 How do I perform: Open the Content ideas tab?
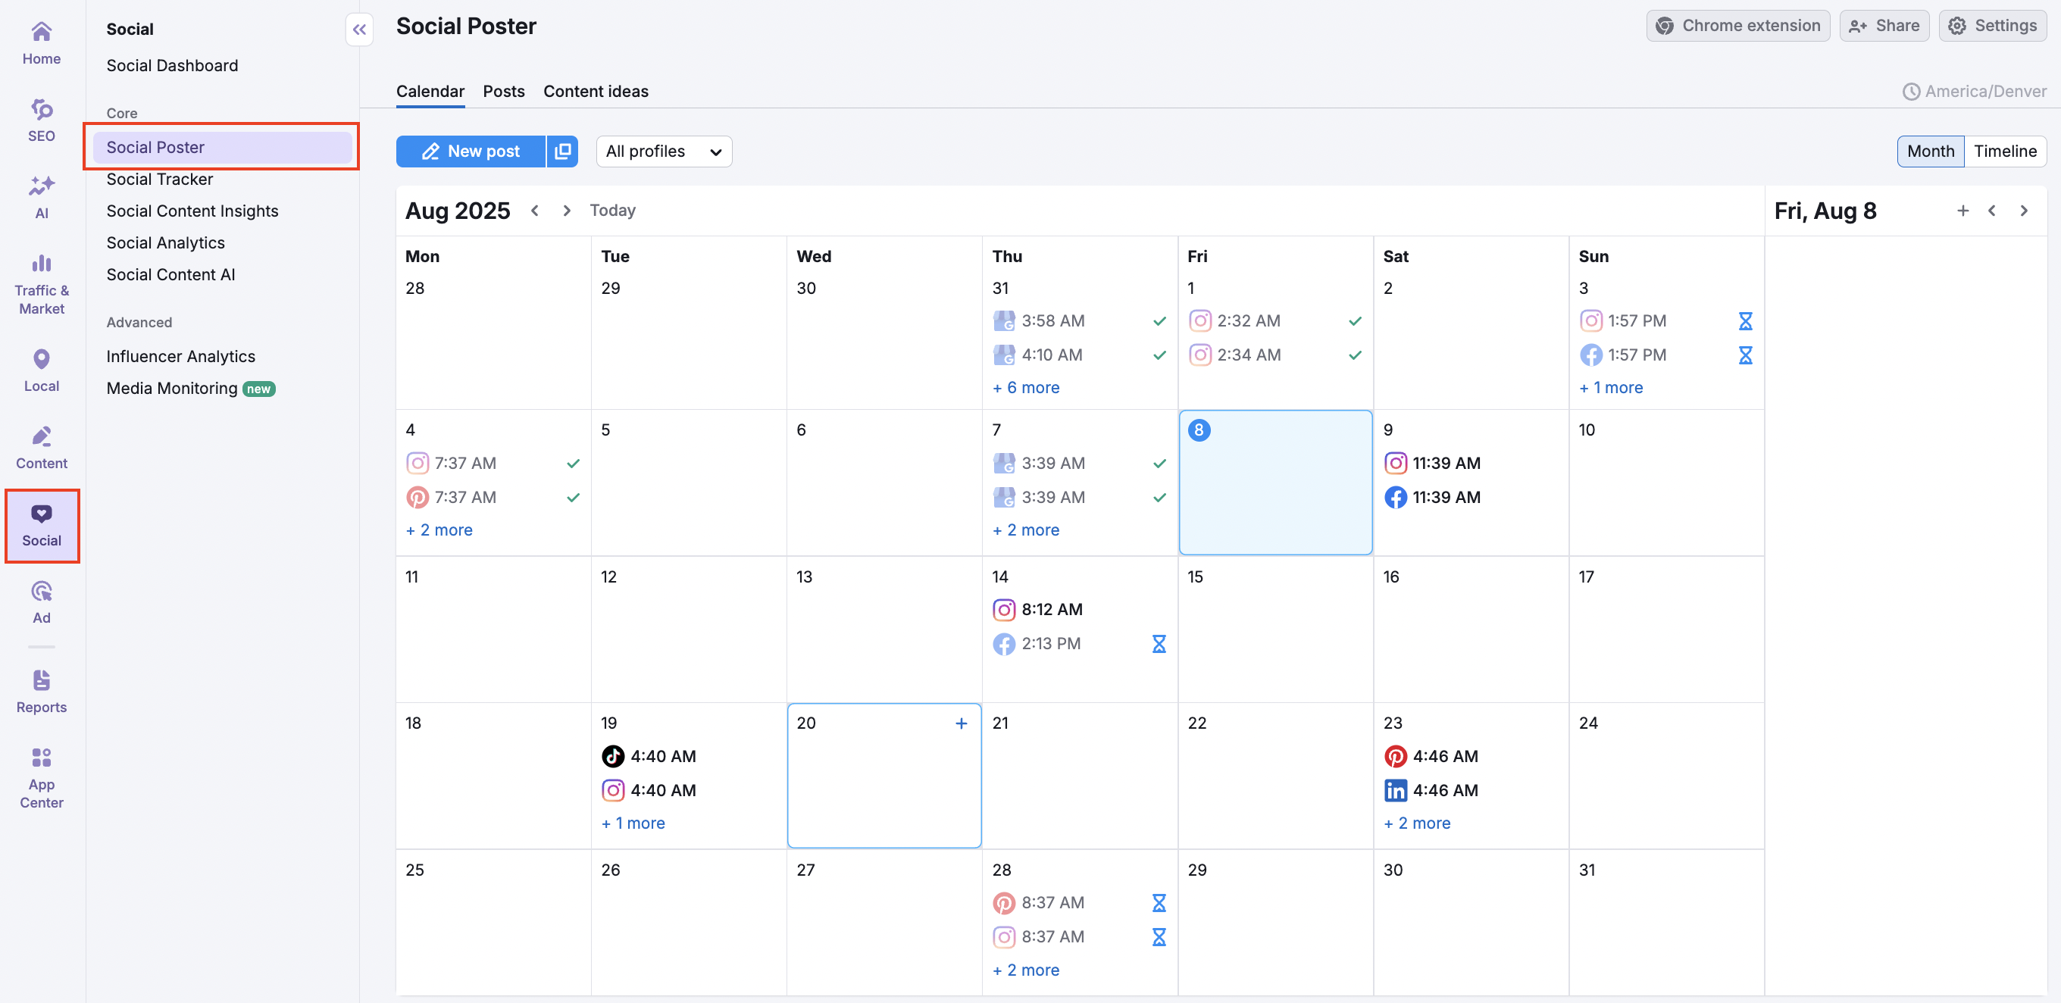click(x=596, y=91)
